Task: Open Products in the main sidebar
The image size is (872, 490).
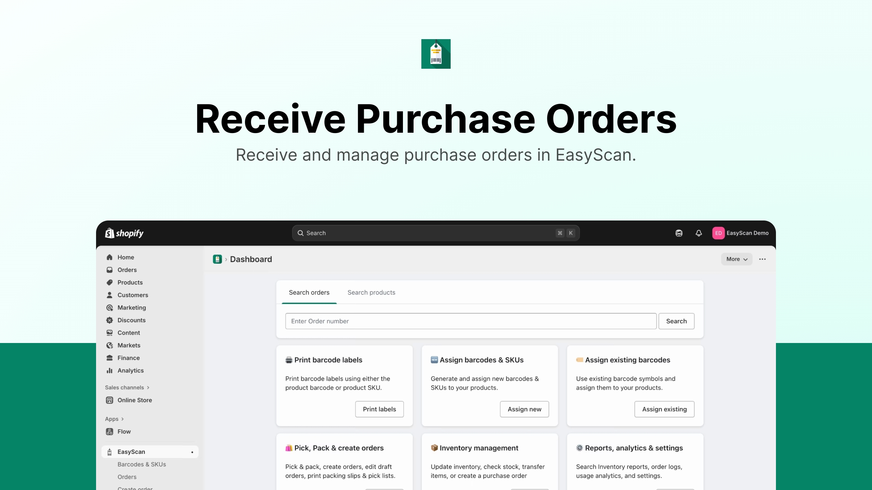Action: [130, 282]
